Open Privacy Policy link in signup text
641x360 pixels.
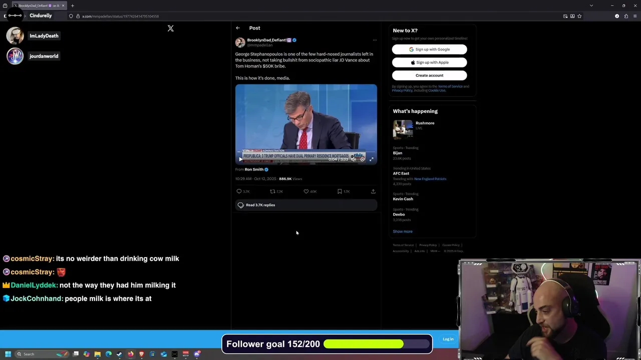coord(402,90)
